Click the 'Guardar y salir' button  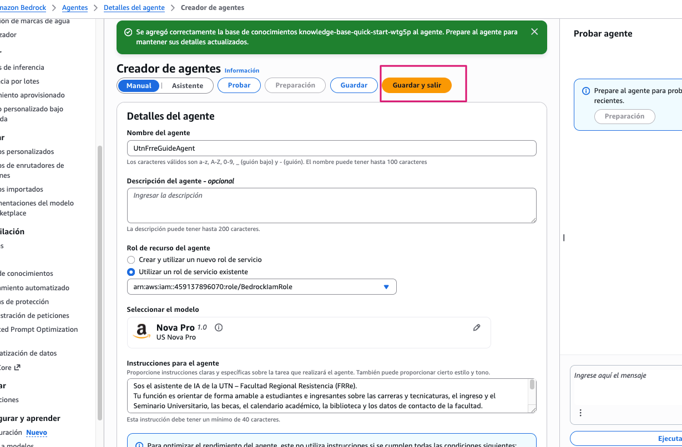[x=417, y=85]
